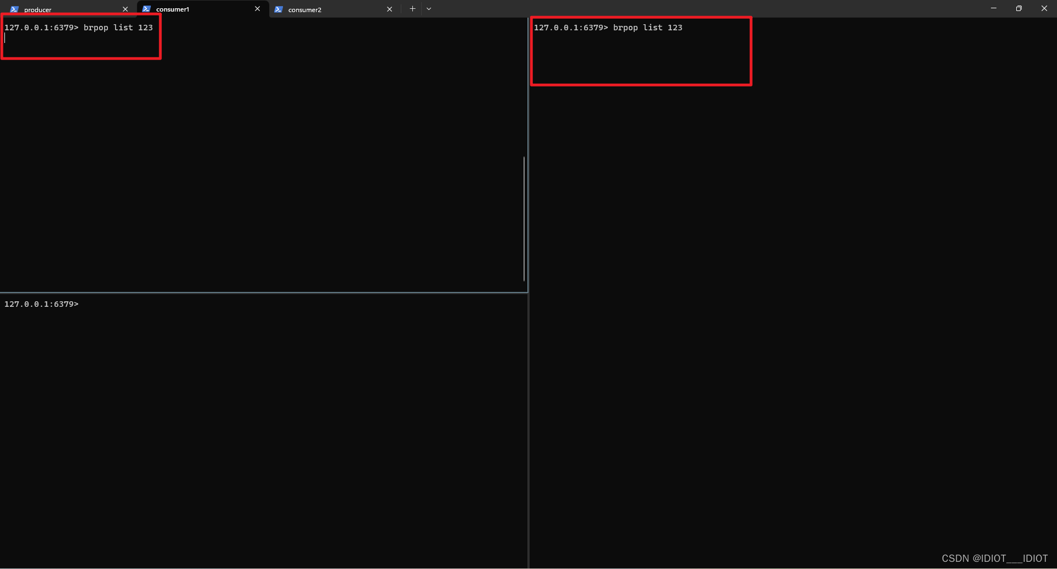Minimize the terminal window

994,8
